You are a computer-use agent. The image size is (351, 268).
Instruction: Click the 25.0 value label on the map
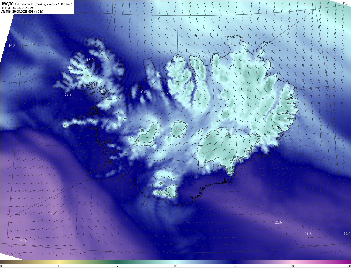coord(22,241)
